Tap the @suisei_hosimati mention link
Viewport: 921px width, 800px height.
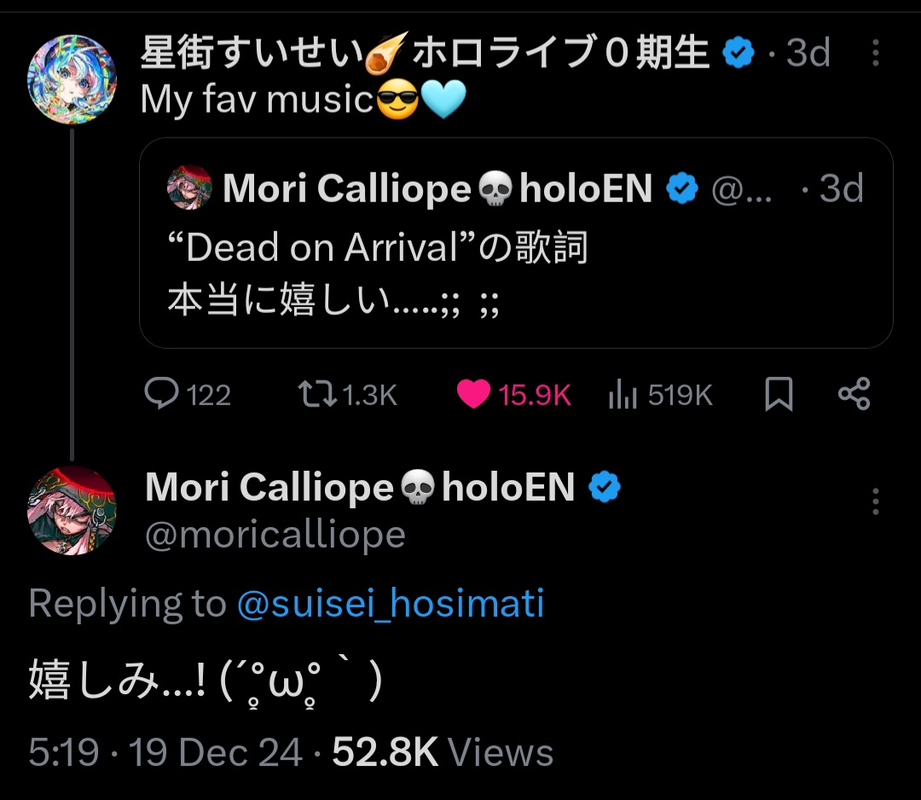pyautogui.click(x=390, y=604)
